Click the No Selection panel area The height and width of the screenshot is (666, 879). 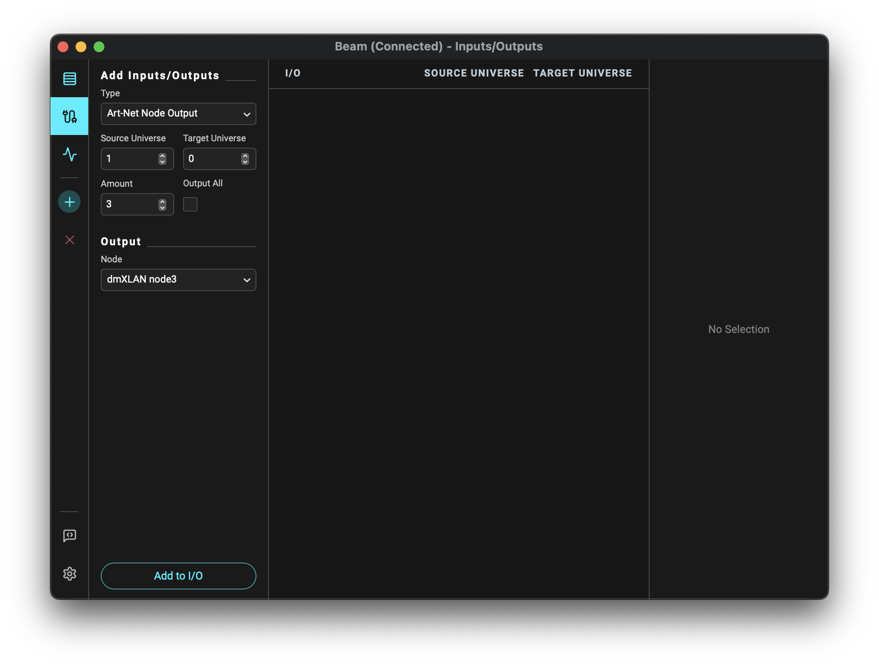[x=739, y=329]
